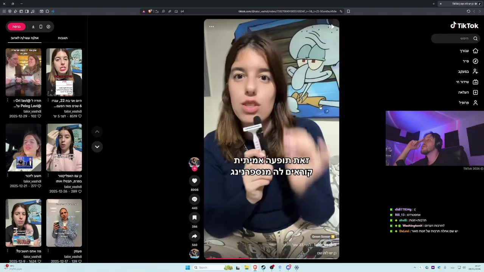Click the Brave Rewards triangle icon

144,11
